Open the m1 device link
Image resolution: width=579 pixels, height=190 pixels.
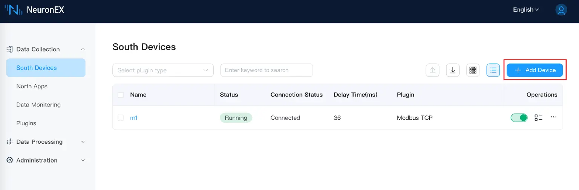coord(134,118)
